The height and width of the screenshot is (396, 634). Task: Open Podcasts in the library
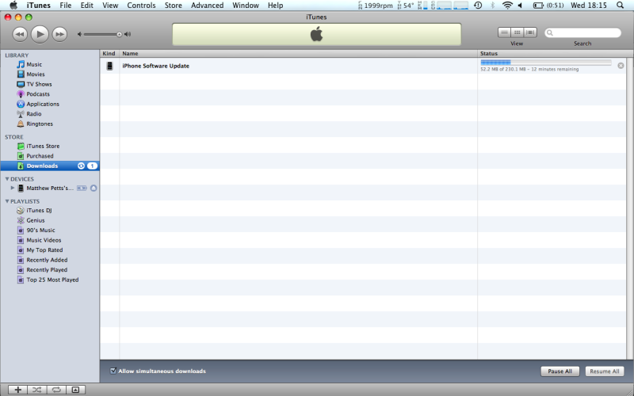37,94
